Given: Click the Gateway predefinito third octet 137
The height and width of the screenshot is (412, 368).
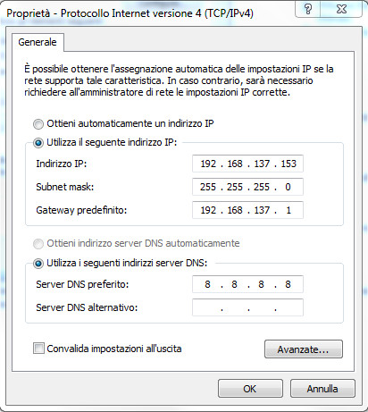Looking at the screenshot, I should [262, 210].
